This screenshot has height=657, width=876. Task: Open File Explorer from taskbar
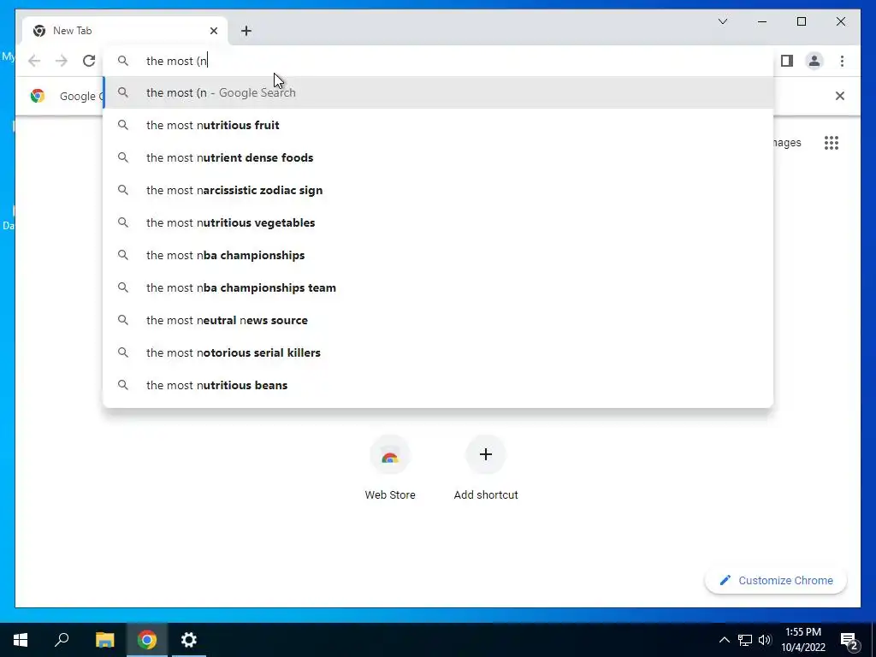click(104, 640)
